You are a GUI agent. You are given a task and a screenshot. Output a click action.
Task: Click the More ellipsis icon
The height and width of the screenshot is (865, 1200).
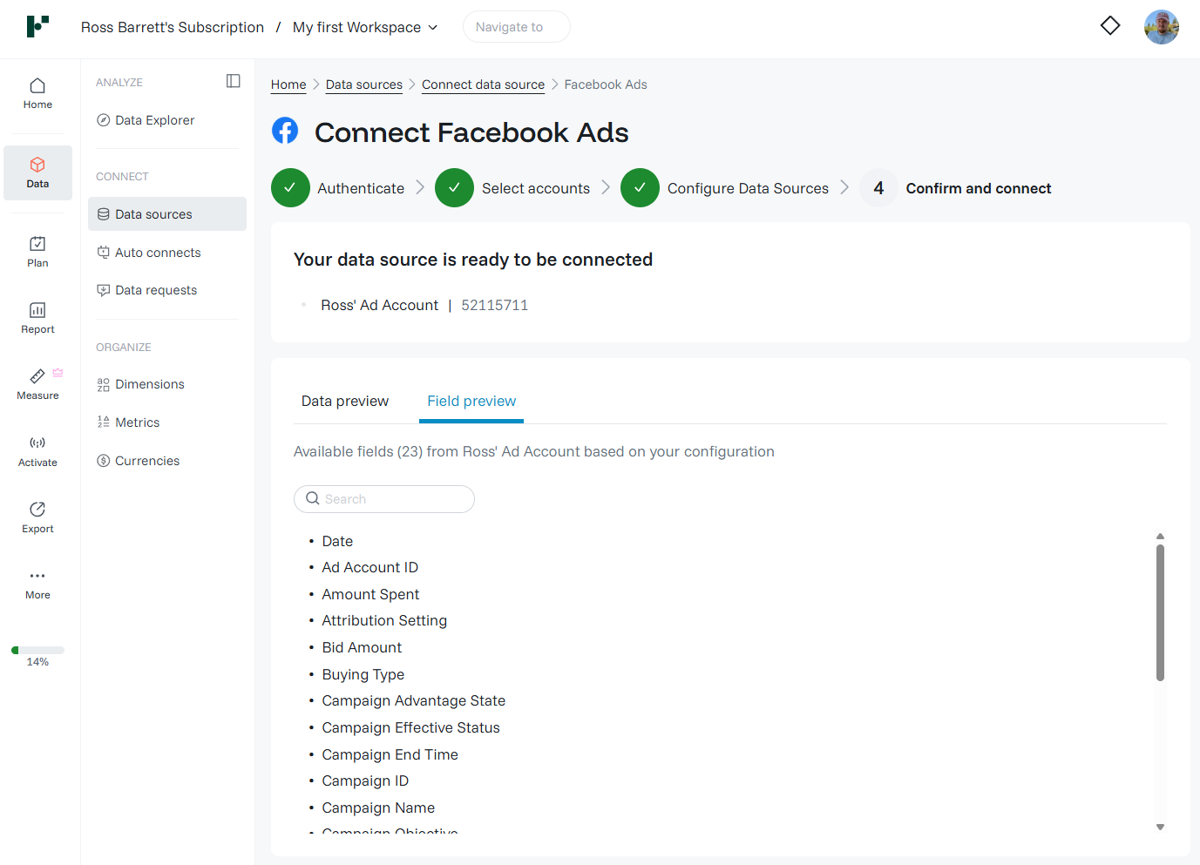tap(37, 576)
